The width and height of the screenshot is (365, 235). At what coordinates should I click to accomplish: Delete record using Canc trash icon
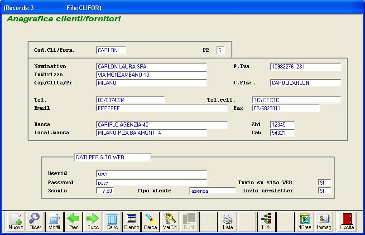tap(112, 222)
